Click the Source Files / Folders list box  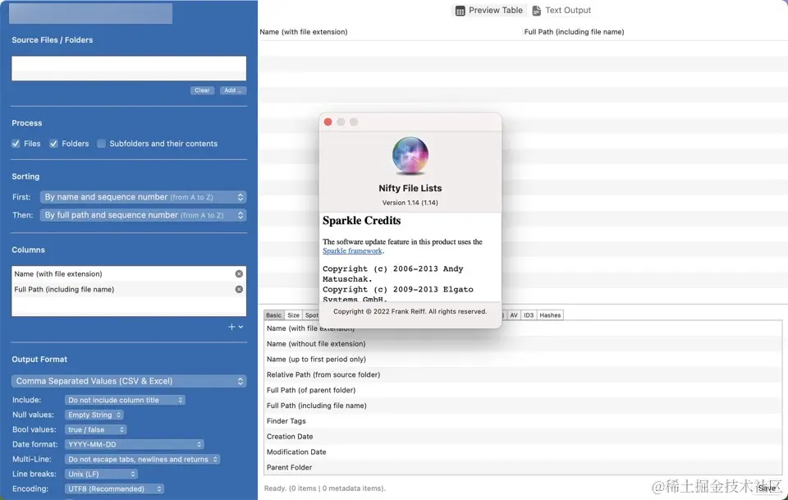pyautogui.click(x=129, y=68)
